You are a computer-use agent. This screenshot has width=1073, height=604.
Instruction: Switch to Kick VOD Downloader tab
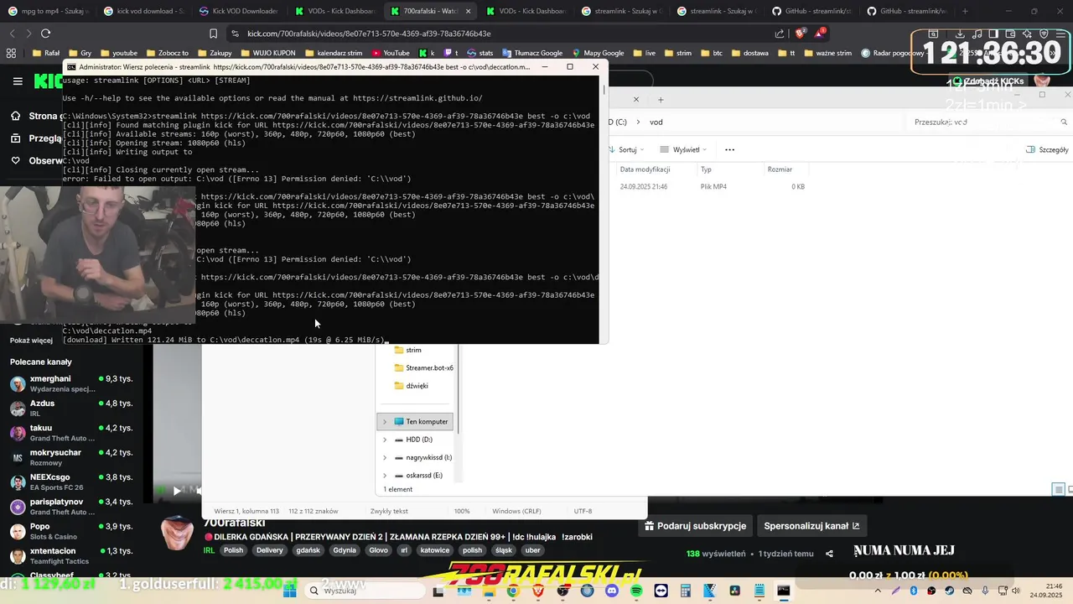tap(239, 11)
